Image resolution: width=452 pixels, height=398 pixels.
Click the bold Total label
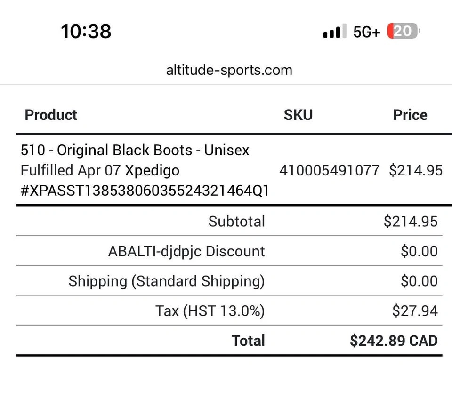248,341
